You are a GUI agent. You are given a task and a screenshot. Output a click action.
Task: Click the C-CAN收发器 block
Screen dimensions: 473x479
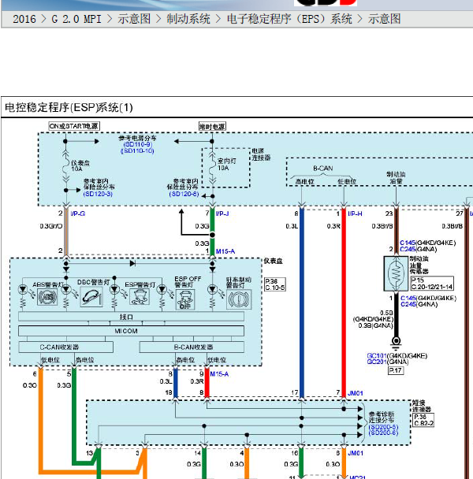click(x=65, y=347)
